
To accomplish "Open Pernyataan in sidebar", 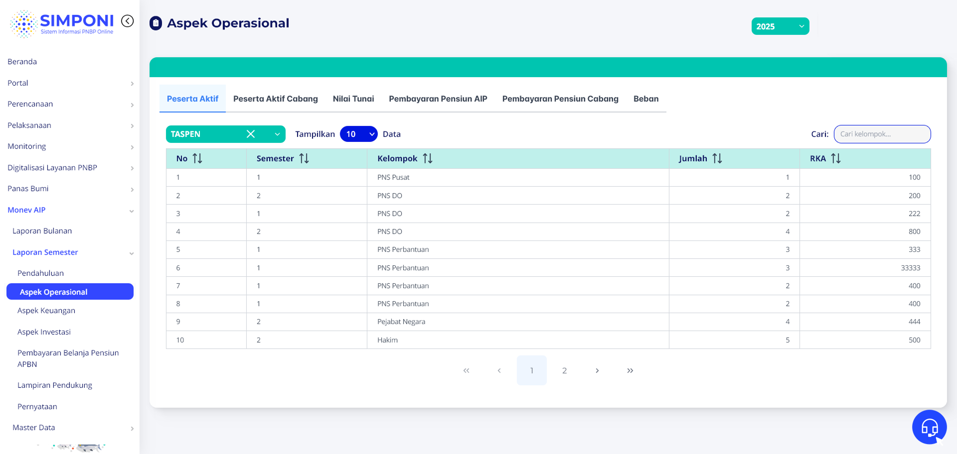I will (37, 407).
